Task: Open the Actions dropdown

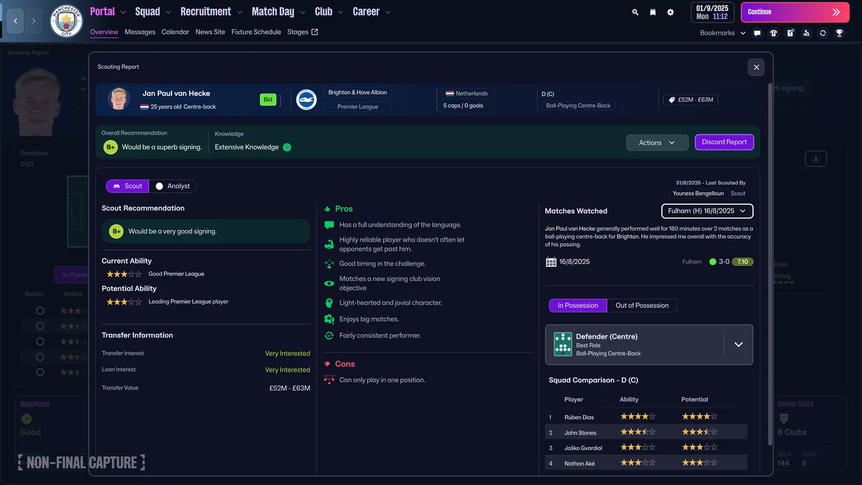Action: [657, 142]
